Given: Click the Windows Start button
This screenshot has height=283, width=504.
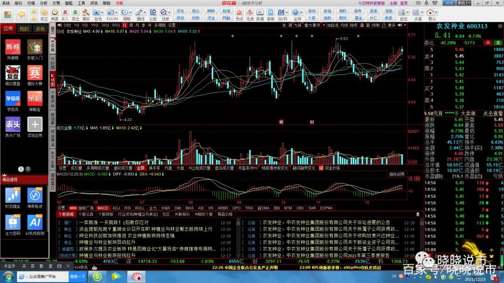Looking at the screenshot, I should click(8, 276).
